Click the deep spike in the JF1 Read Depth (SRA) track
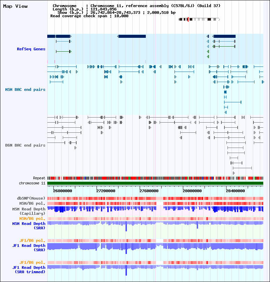Viewport: 270px width, 282px height. pos(126,249)
